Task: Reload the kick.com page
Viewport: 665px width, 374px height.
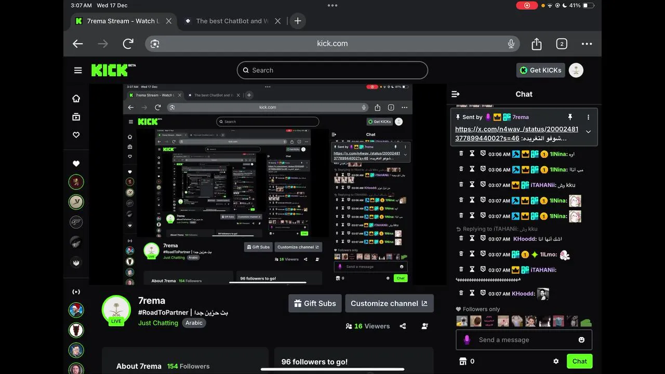Action: tap(128, 44)
